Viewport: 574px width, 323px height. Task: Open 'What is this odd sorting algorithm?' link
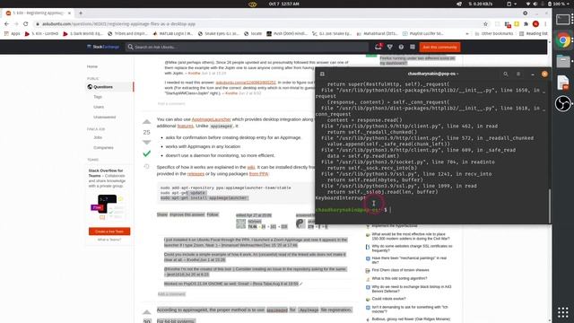point(399,279)
